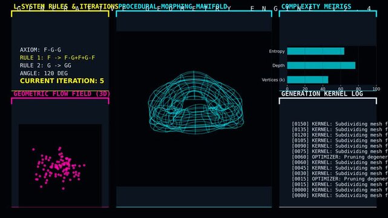Click the 20 tick on the metrics axis
This screenshot has height=218, width=388.
(305, 89)
